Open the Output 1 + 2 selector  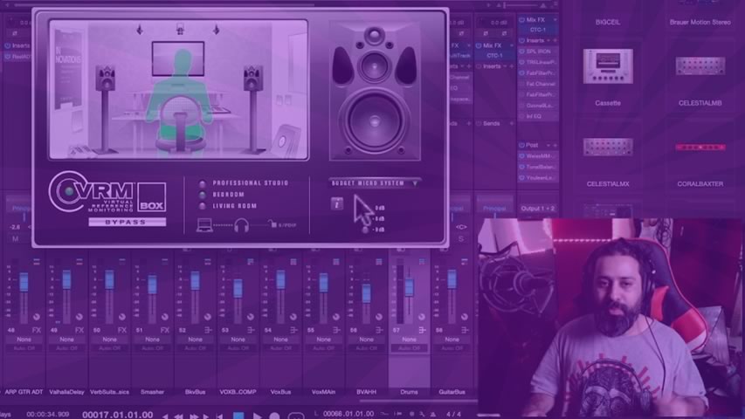click(537, 209)
